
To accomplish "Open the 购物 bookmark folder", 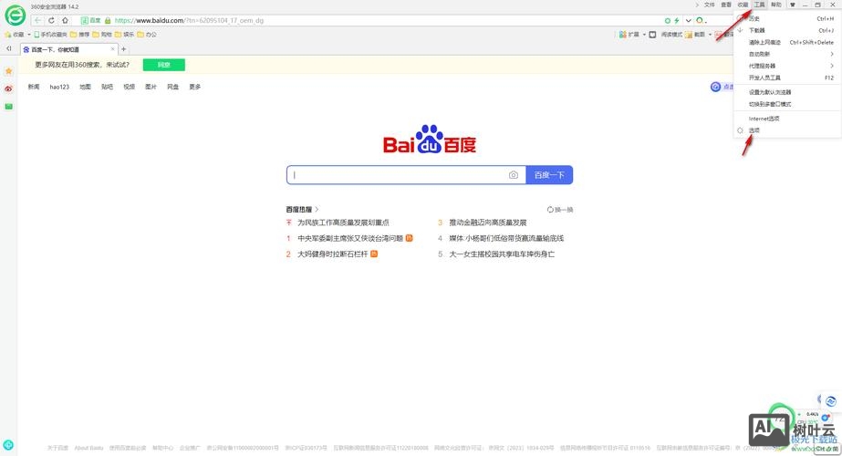I will 102,35.
